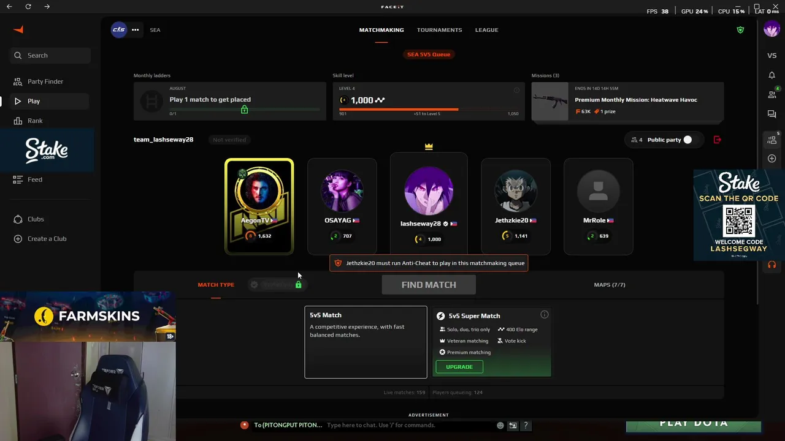This screenshot has width=785, height=441.
Task: Click the SEA 5v5 Queue label
Action: (429, 55)
